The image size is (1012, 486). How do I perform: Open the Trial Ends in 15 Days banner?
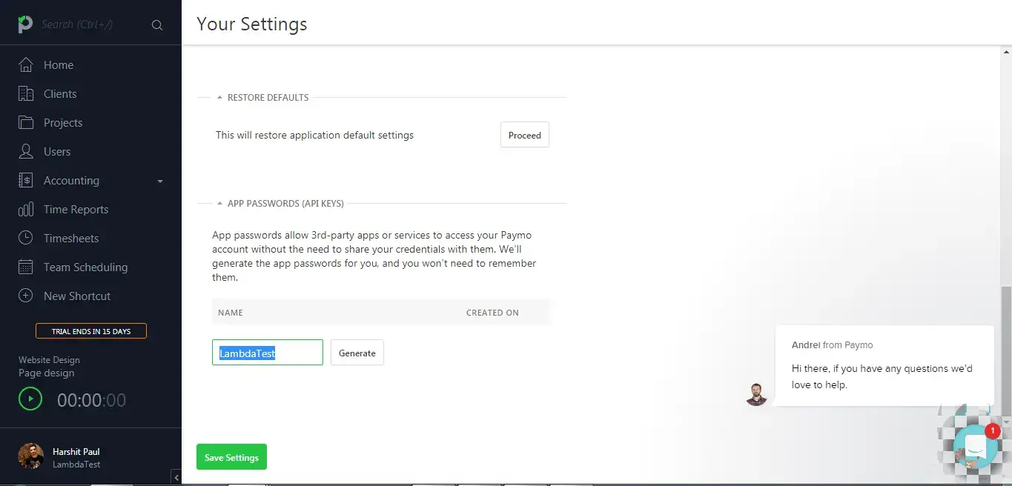[x=90, y=330]
